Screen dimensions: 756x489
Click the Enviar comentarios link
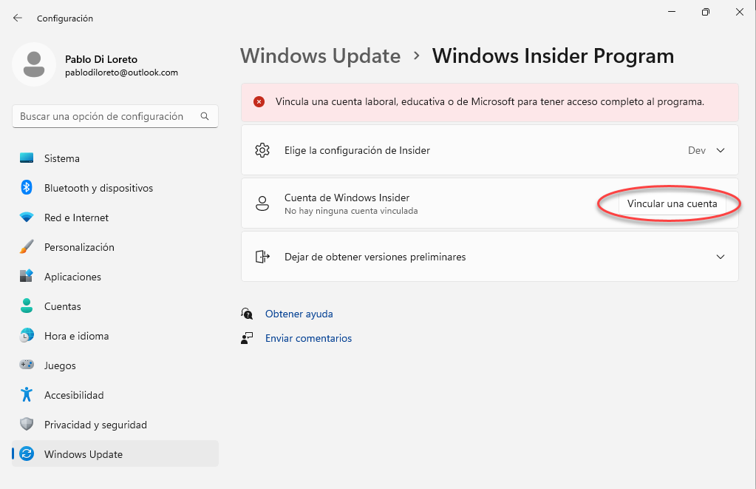[308, 338]
